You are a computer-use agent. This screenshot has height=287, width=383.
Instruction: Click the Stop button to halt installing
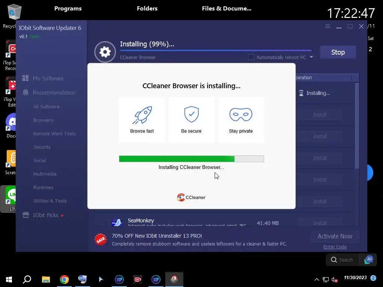coord(338,52)
